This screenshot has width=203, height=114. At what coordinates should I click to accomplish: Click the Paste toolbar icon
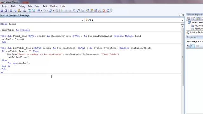click(19, 11)
